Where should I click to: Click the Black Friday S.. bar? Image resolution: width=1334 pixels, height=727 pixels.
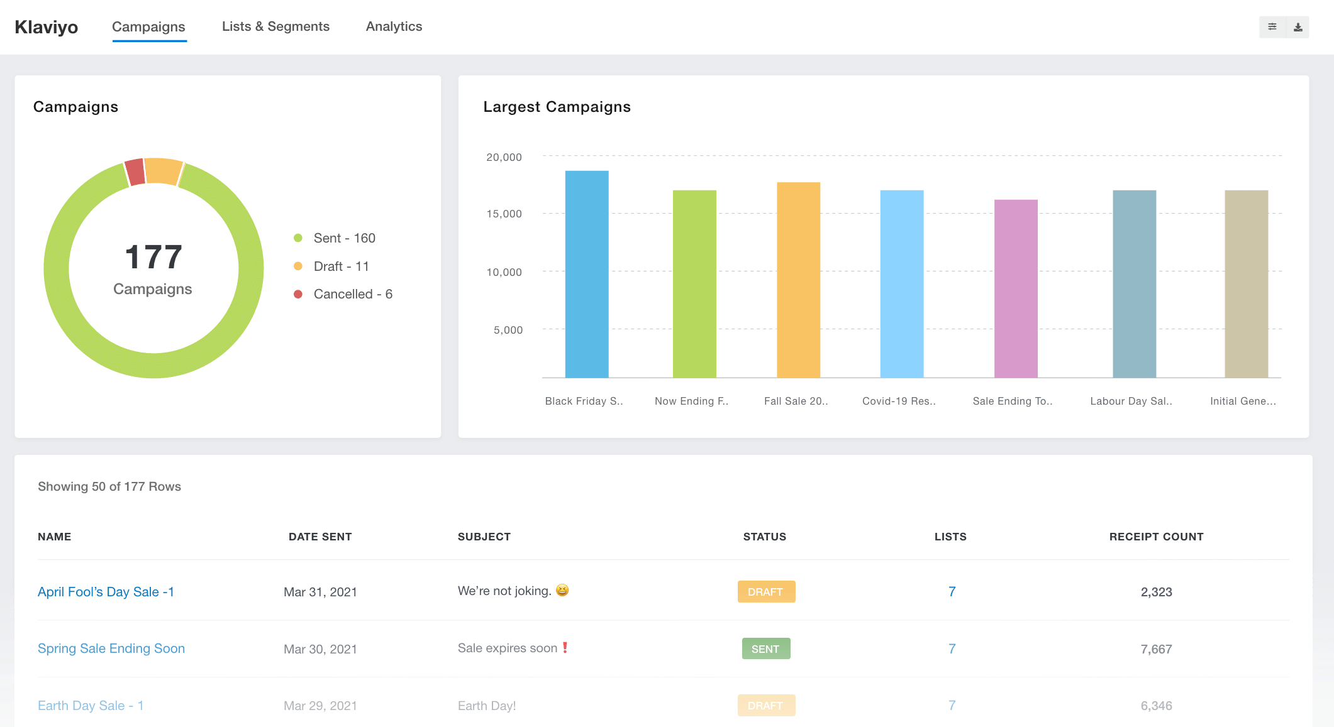(x=587, y=274)
